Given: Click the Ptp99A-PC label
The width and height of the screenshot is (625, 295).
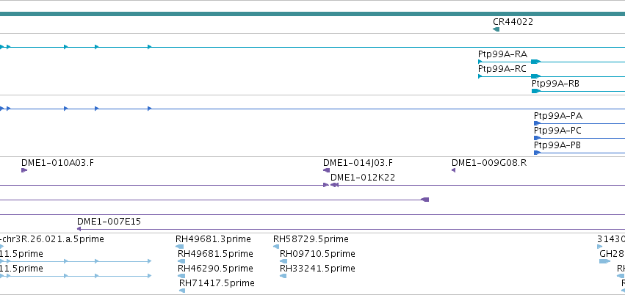Looking at the screenshot, I should 557,131.
